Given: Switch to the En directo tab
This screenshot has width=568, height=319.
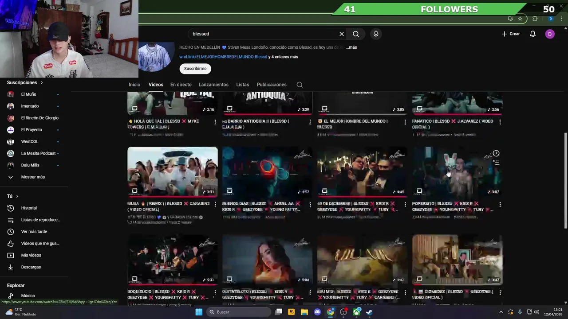Looking at the screenshot, I should [x=181, y=85].
